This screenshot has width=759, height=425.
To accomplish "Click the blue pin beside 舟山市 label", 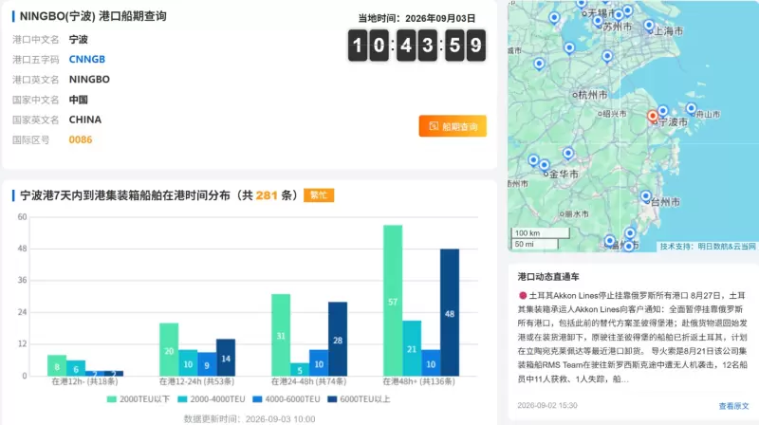I will pos(692,109).
